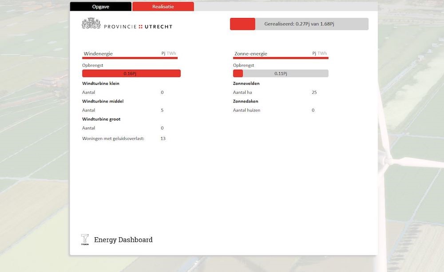
Task: Click the Aantal label under Windturbine groot
Action: [x=89, y=128]
